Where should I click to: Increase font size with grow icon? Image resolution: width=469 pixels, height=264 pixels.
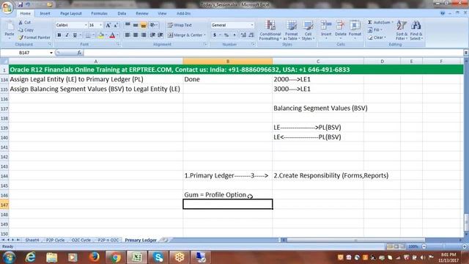click(x=108, y=25)
